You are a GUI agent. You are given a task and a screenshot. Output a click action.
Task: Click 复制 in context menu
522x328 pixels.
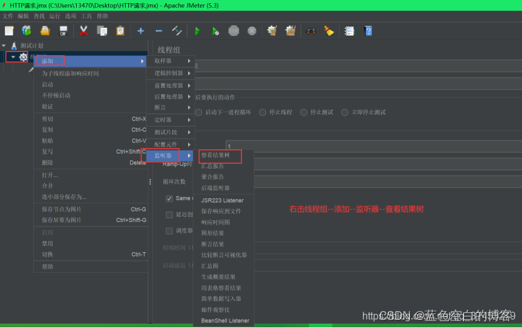[x=91, y=129]
